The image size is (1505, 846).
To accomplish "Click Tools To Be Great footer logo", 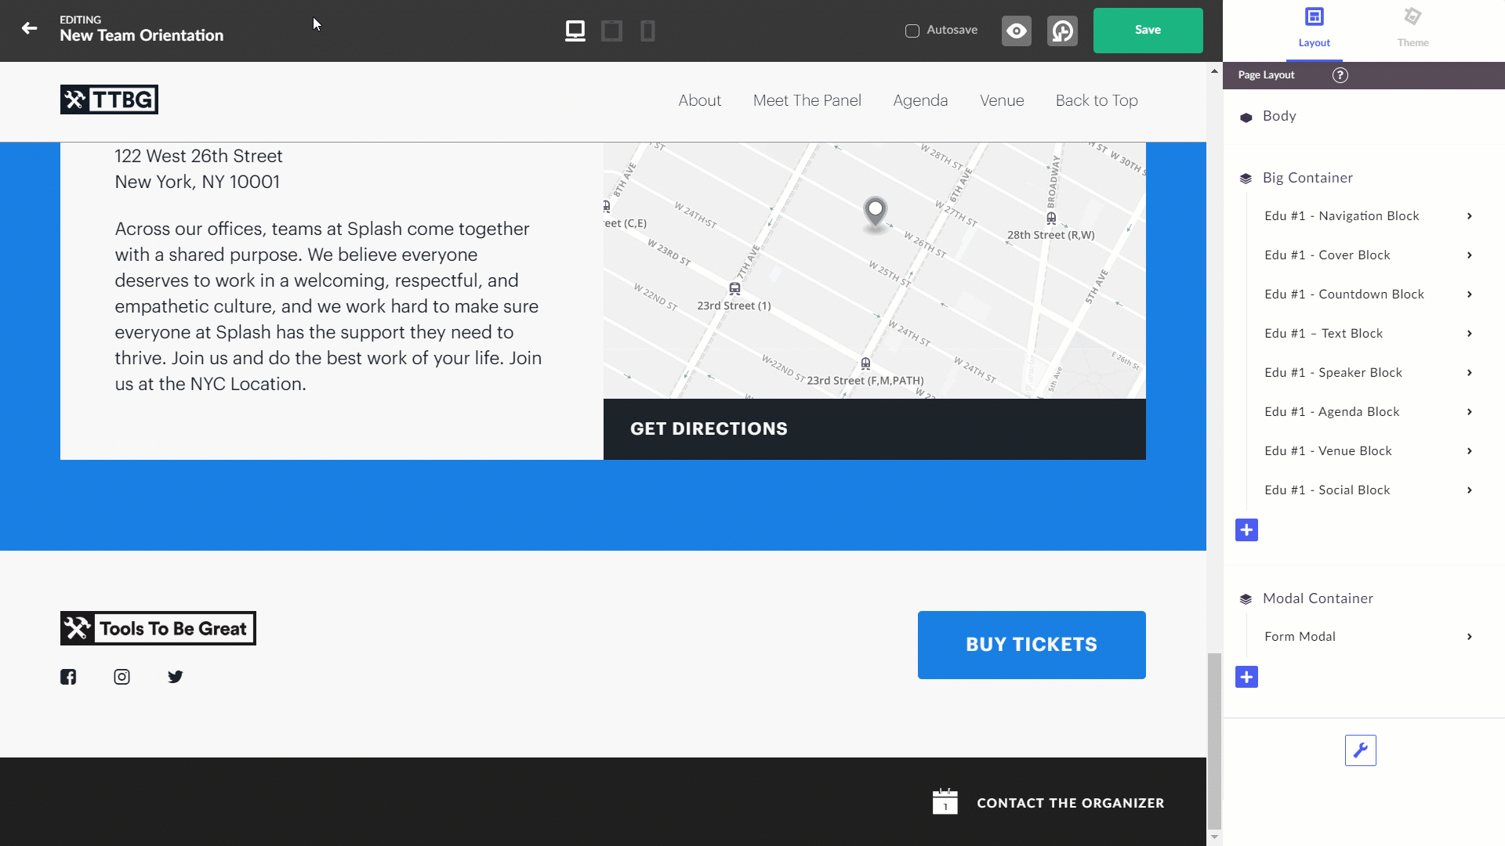I will coord(158,628).
